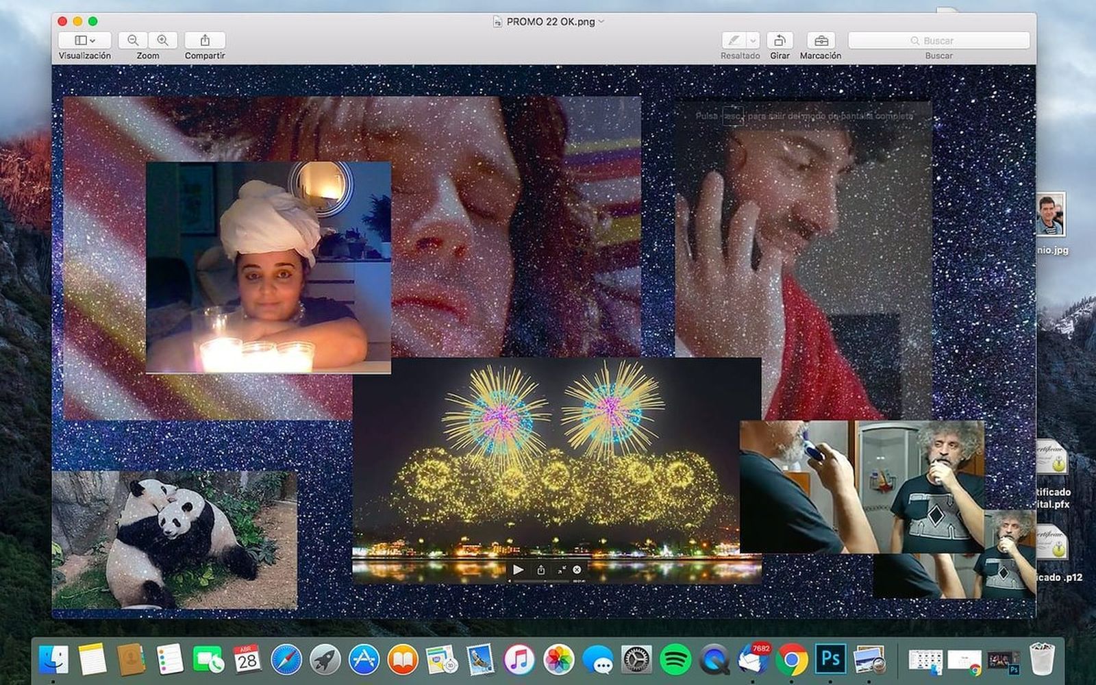
Task: Select the nio.jpg desktop file thumbnail
Action: (1050, 215)
